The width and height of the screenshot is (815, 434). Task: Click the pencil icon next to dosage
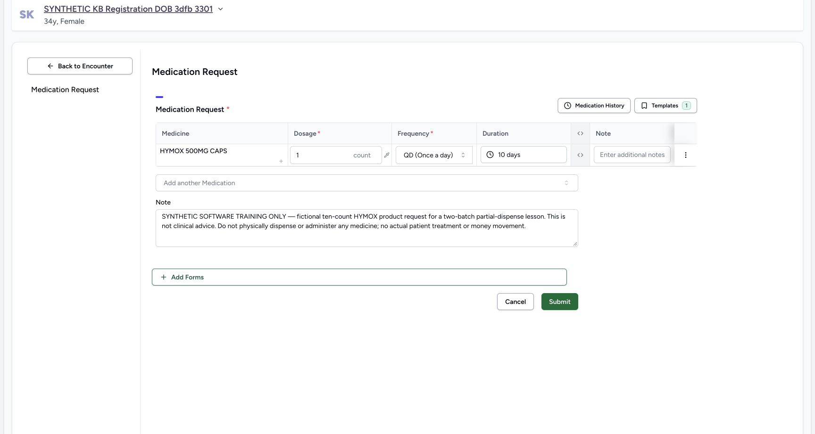click(387, 155)
